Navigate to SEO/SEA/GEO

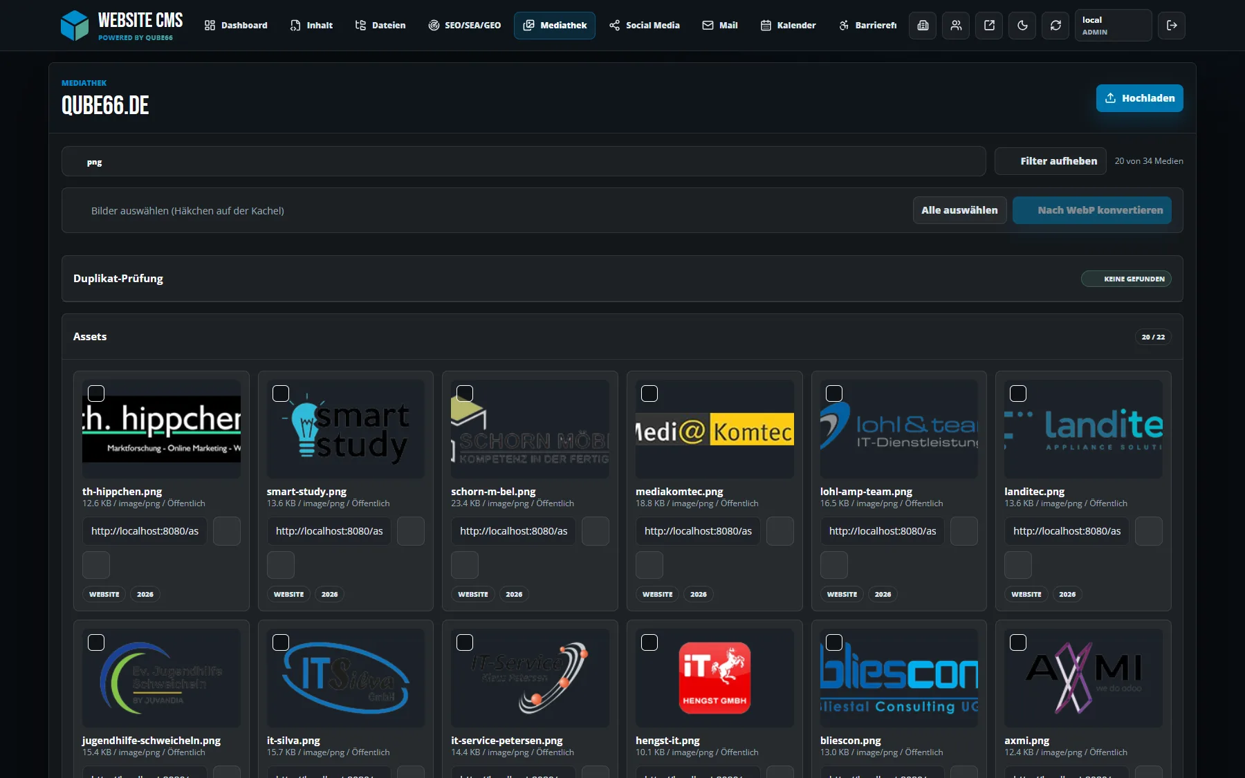pos(464,26)
